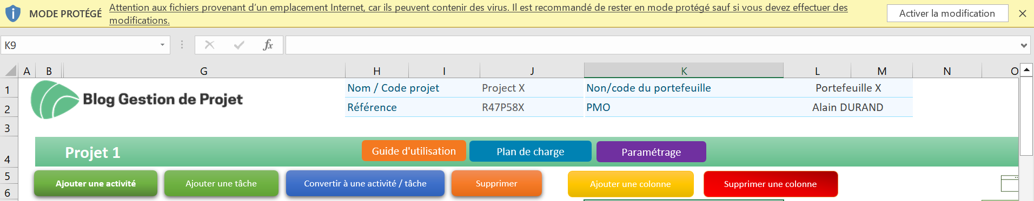This screenshot has width=1034, height=201.
Task: Click the Insert Function fx icon
Action: point(268,45)
